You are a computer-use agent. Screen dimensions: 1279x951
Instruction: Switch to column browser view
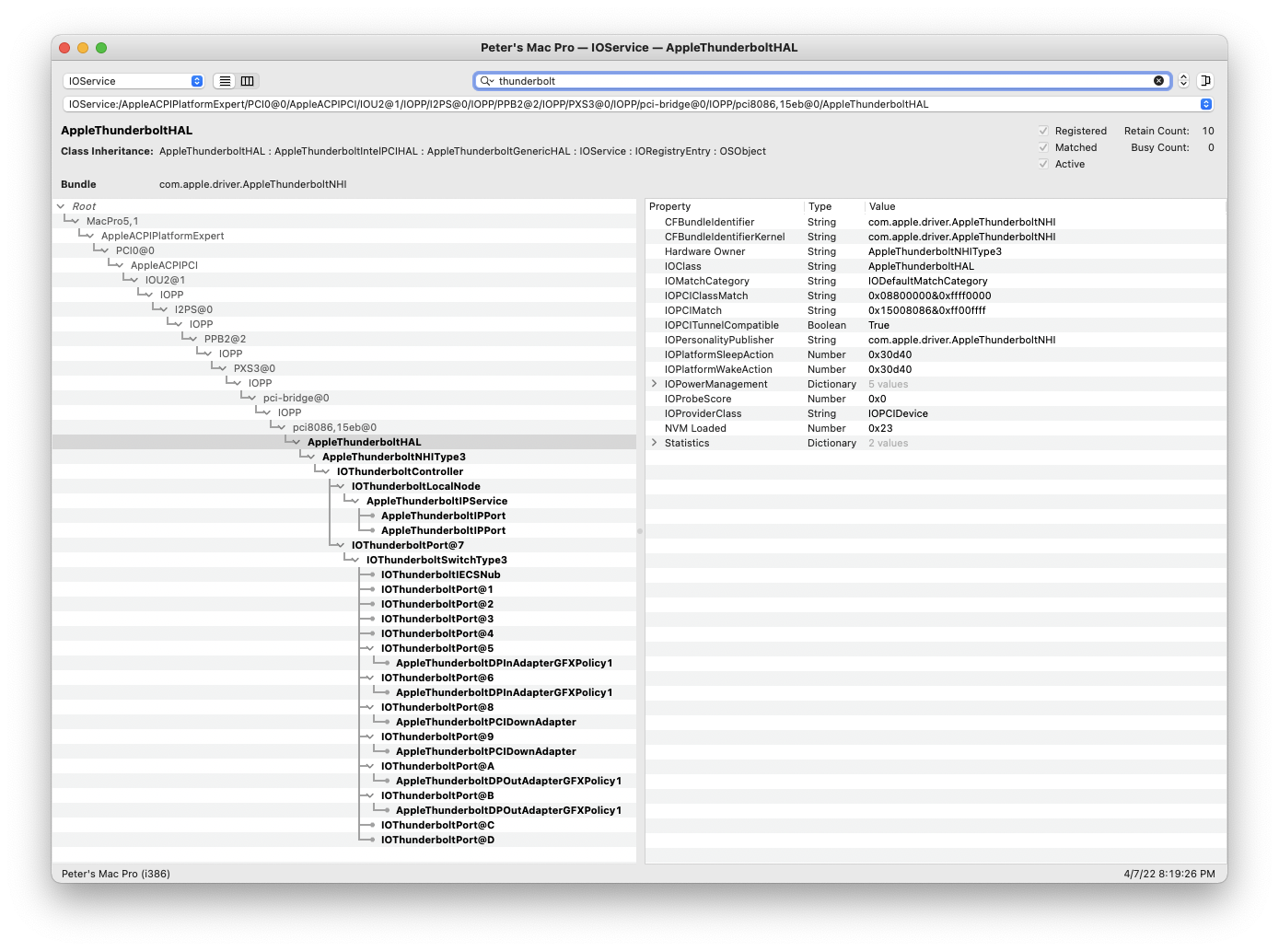pyautogui.click(x=248, y=81)
